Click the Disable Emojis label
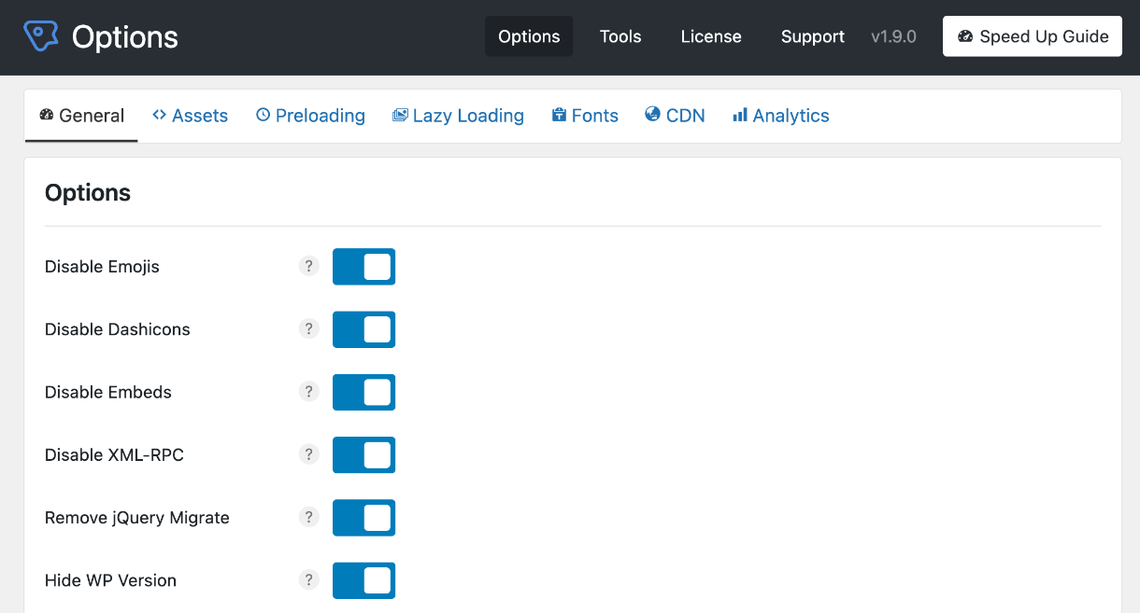 pos(102,267)
